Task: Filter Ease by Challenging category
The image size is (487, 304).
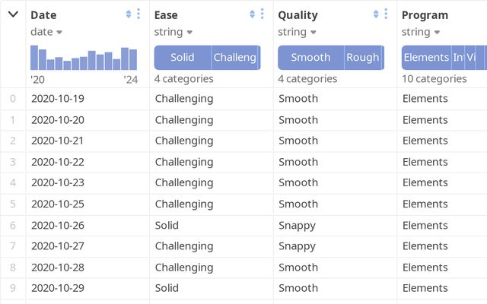Action: click(x=235, y=58)
